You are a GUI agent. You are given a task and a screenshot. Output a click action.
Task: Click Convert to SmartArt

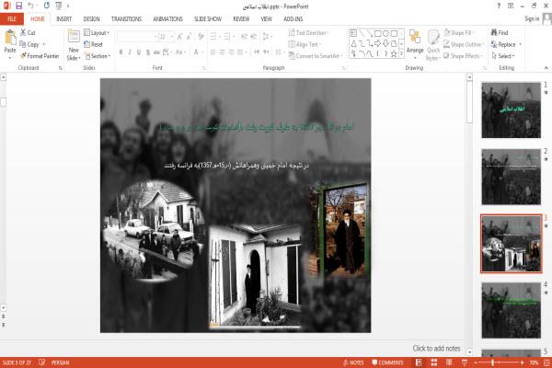(315, 56)
